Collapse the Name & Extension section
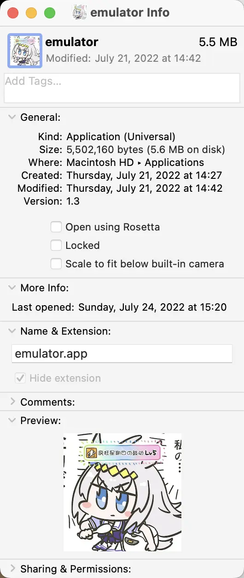Screen dimensions: 244x578 [12, 331]
